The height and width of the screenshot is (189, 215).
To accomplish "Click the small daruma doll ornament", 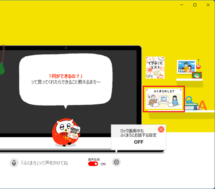I will [x=199, y=66].
